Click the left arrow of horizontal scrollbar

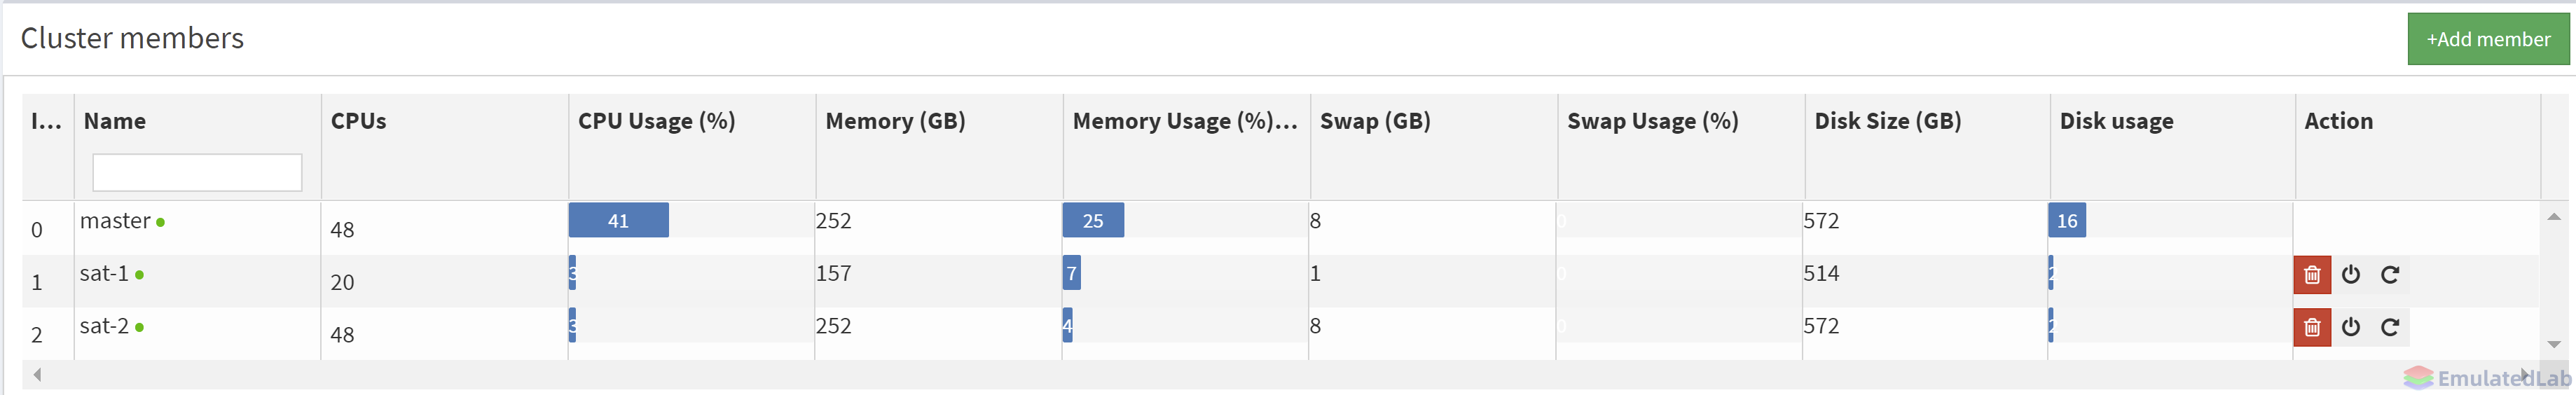tap(37, 375)
